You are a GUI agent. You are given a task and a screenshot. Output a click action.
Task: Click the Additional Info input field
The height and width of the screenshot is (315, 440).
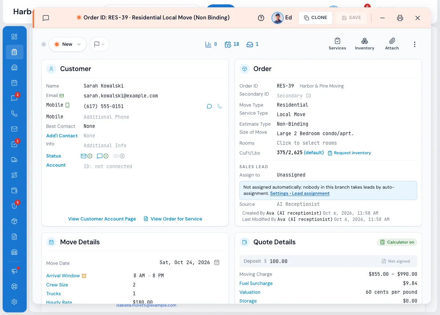pos(105,145)
